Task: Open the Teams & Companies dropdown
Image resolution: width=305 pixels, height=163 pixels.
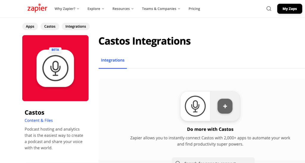Action: 161,9
